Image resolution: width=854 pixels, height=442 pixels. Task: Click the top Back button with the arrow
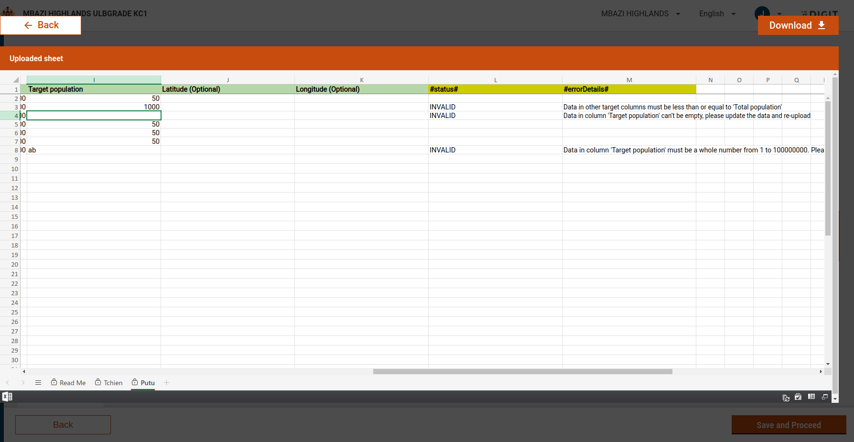point(41,25)
